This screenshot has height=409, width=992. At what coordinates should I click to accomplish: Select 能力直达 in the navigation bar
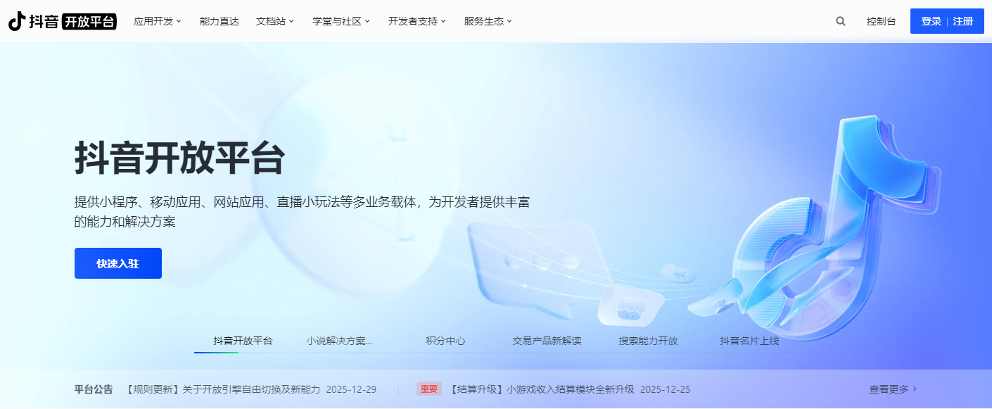219,21
